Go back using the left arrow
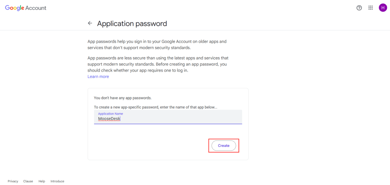The image size is (390, 185). click(x=90, y=23)
